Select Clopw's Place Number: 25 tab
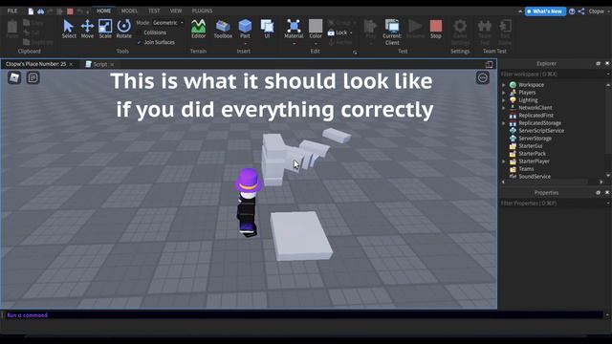 tap(36, 64)
